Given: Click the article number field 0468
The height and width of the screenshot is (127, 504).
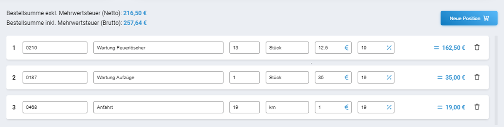Looking at the screenshot, I should coord(55,107).
